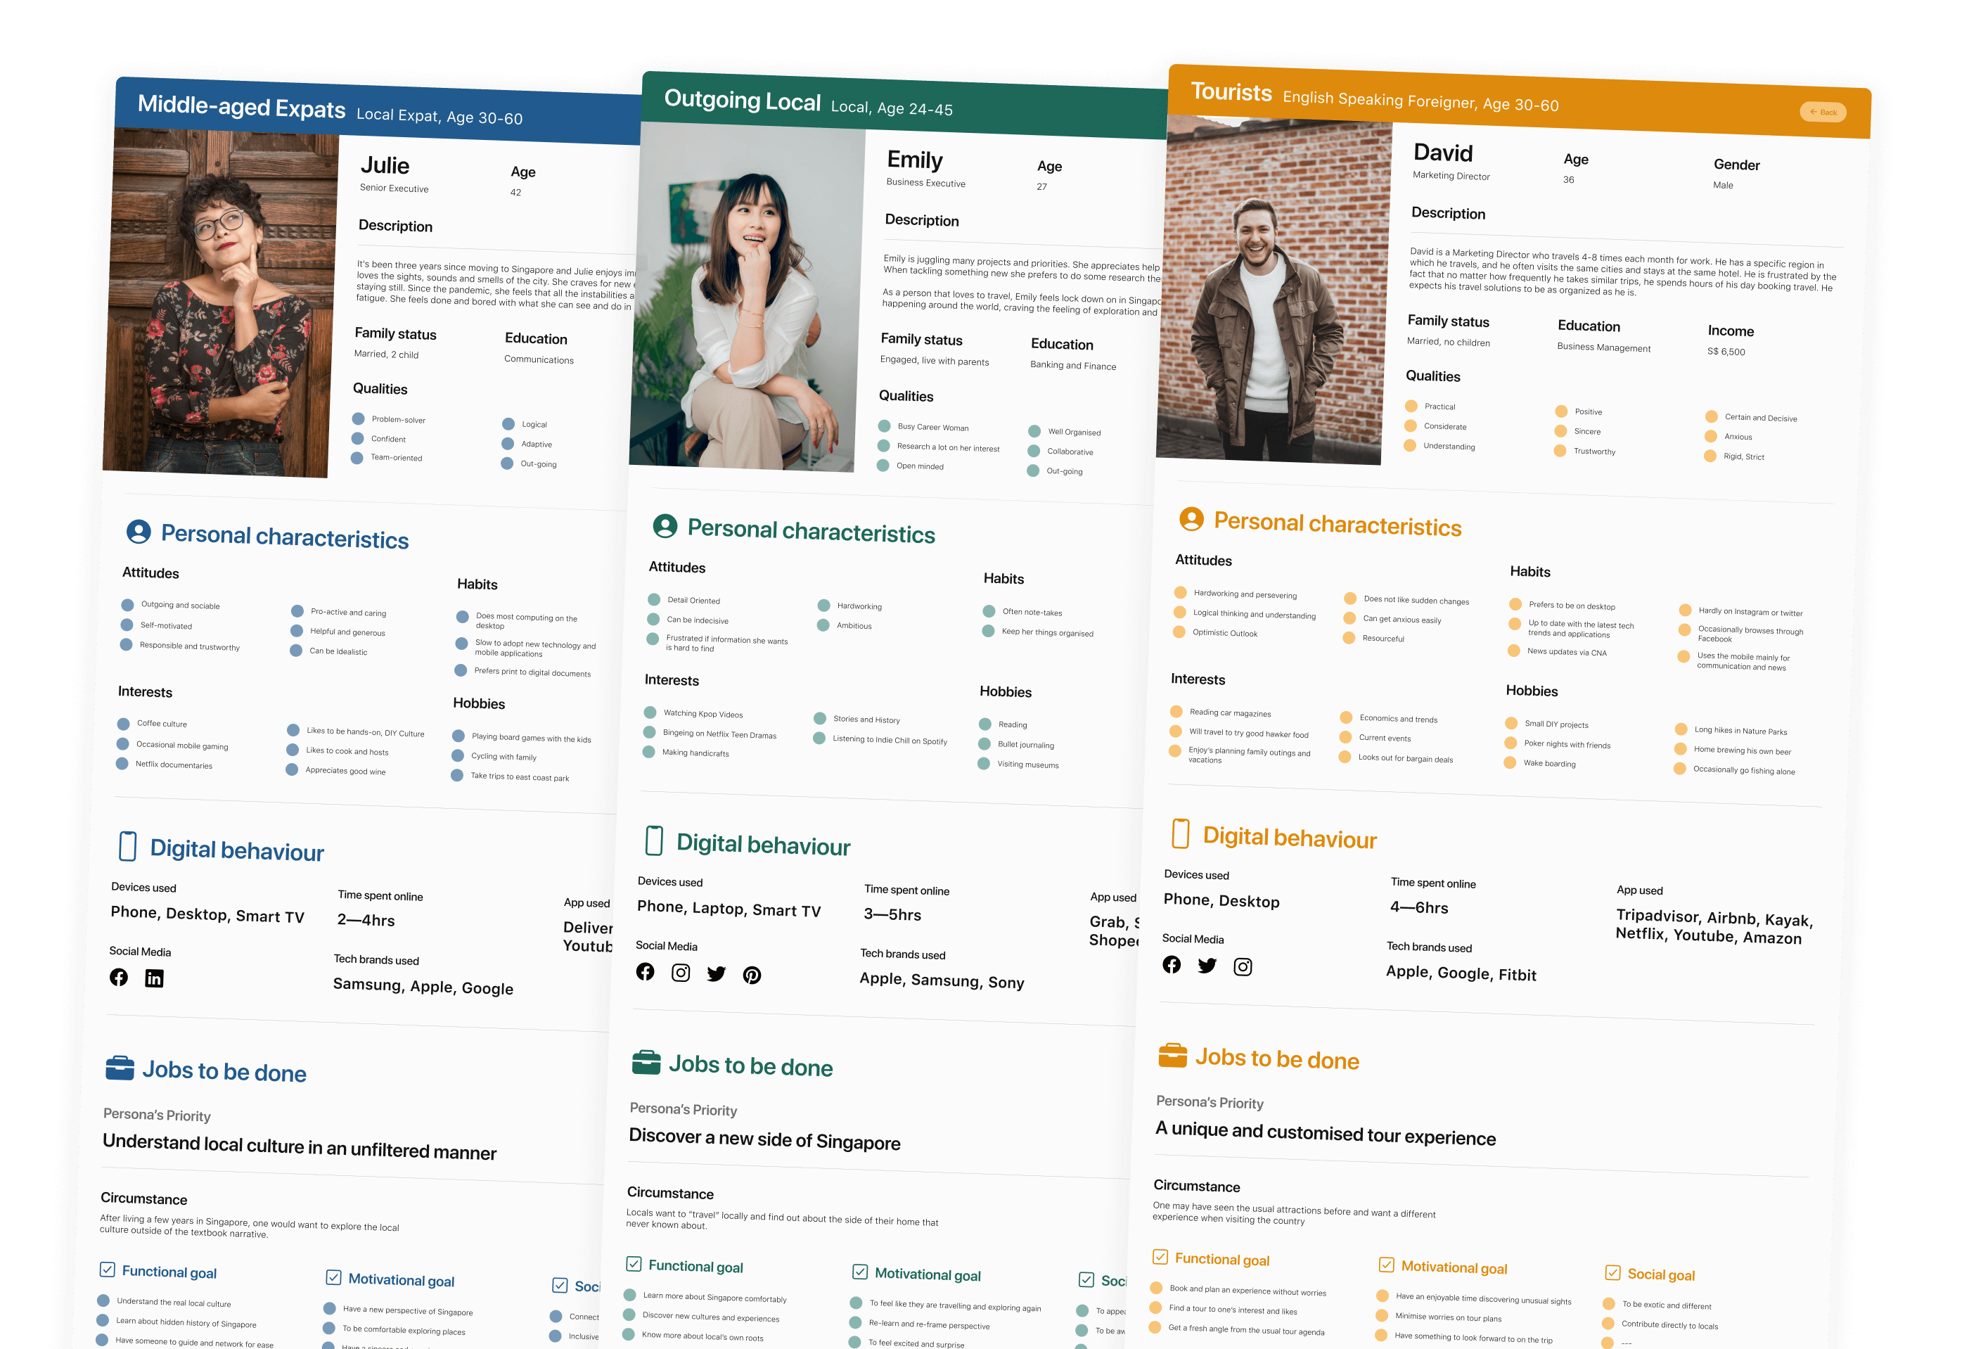The image size is (1969, 1349).
Task: Toggle David's Social goal checkbox
Action: (x=1612, y=1273)
